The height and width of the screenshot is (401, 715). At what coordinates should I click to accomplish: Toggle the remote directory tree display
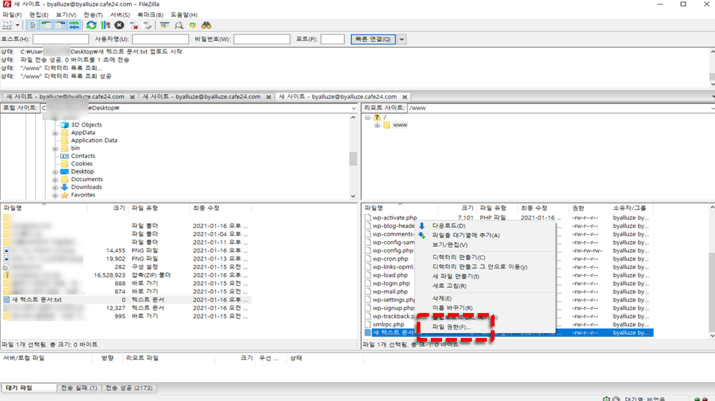pos(60,25)
